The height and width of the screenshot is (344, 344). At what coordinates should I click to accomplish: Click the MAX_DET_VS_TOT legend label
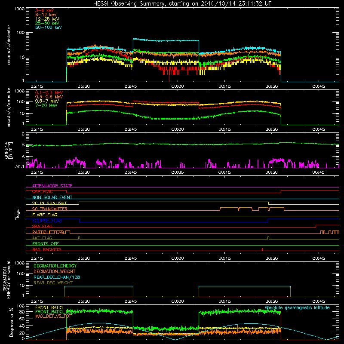pyautogui.click(x=53, y=316)
